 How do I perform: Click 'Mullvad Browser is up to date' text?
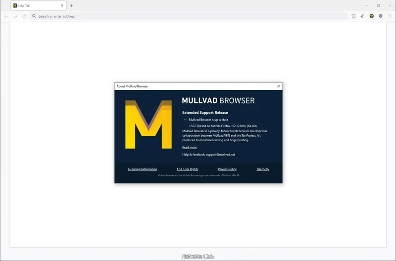coord(208,120)
